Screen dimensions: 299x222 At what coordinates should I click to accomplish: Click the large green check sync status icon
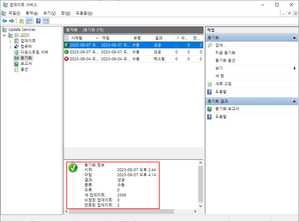[x=73, y=168]
